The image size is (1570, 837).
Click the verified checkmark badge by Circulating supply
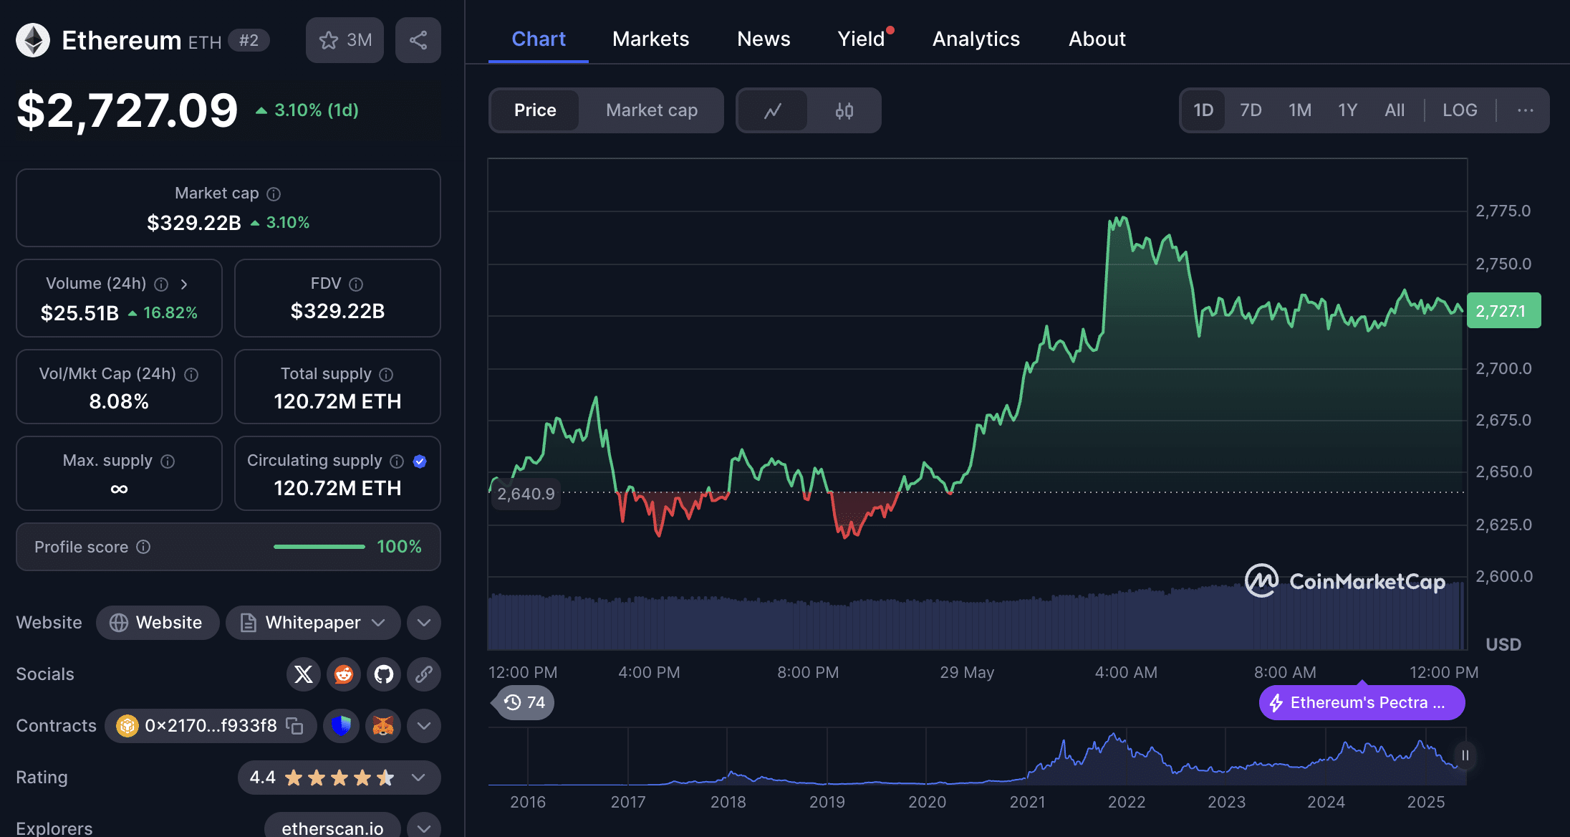420,461
